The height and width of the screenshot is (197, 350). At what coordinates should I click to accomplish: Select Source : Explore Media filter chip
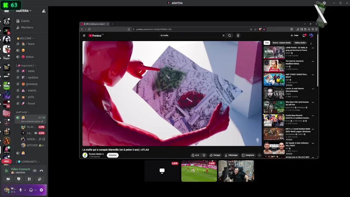point(281,43)
